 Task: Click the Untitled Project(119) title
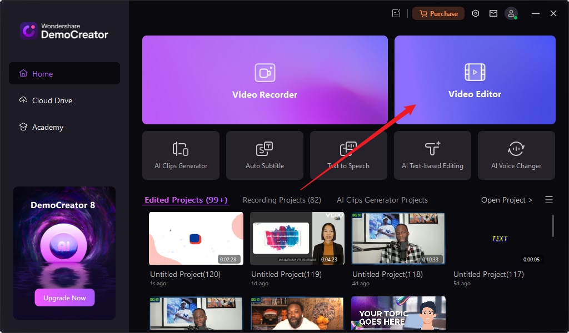tap(286, 274)
